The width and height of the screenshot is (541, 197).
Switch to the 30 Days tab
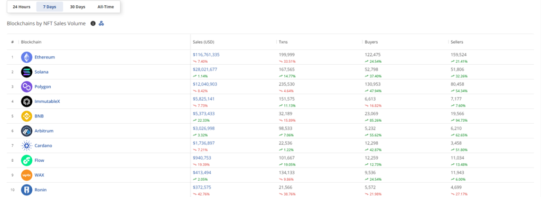[x=78, y=7]
